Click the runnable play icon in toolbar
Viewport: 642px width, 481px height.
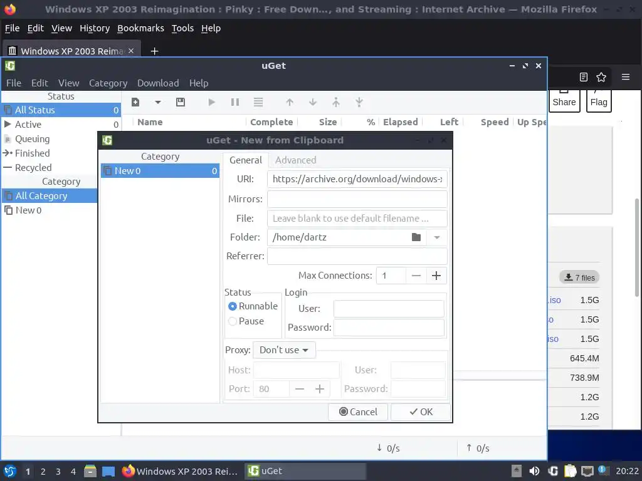click(211, 102)
